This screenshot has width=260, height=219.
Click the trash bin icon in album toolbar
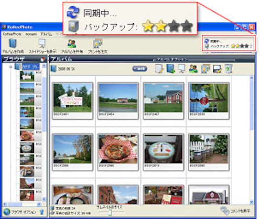coord(228,69)
